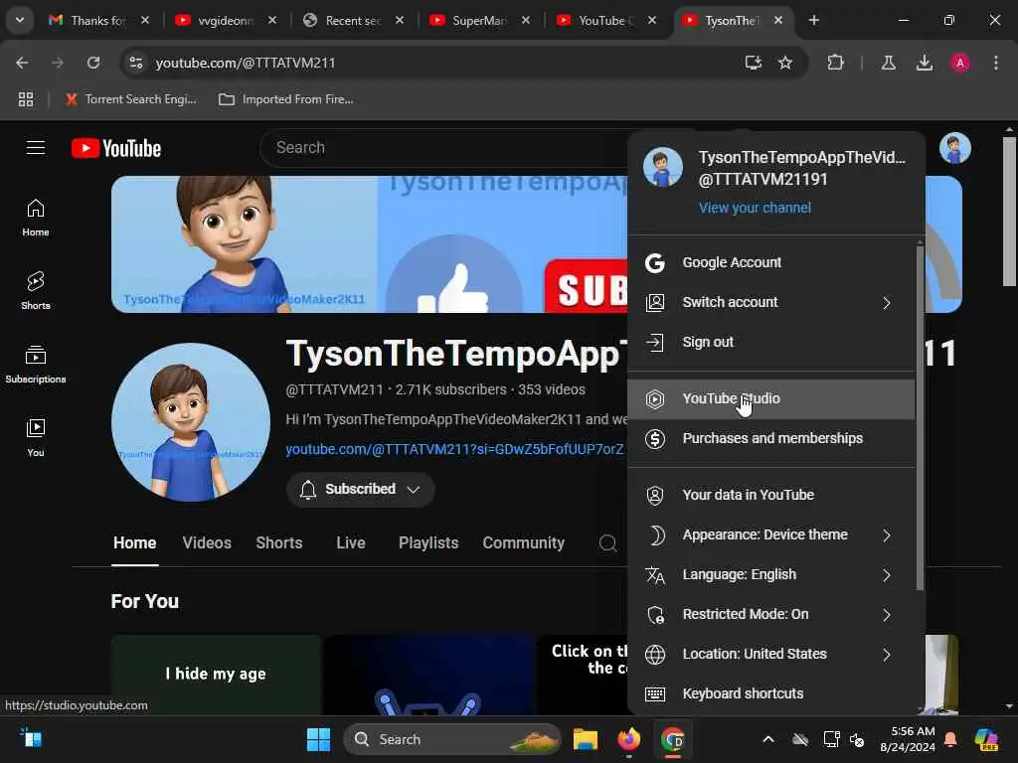Open the Community tab
The image size is (1018, 763).
[x=523, y=543]
